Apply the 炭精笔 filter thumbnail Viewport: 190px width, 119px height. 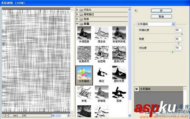click(102, 92)
